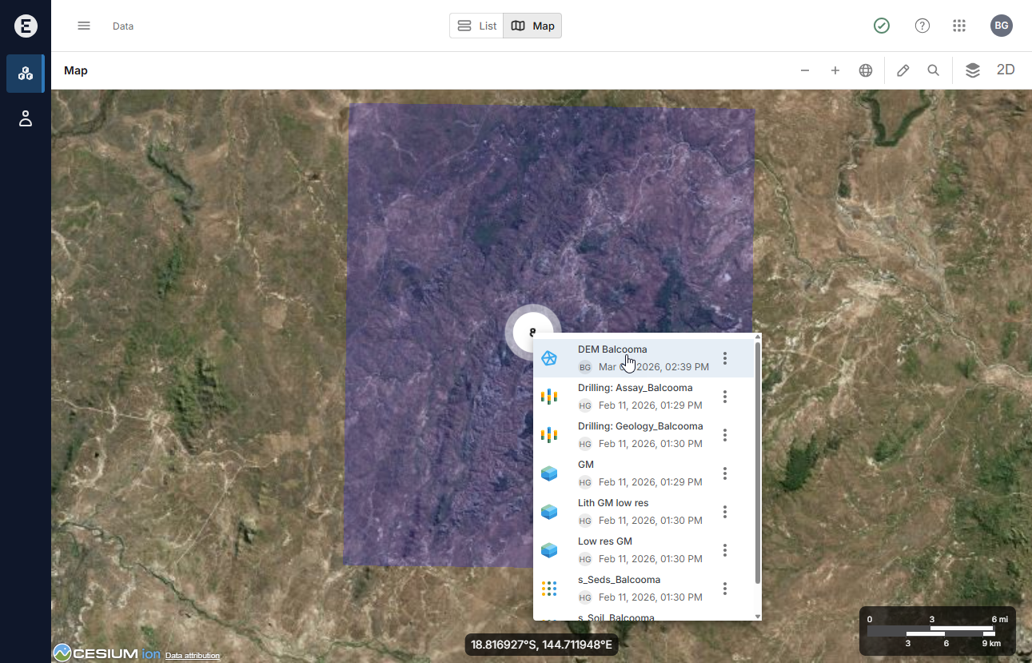The height and width of the screenshot is (663, 1032).
Task: Open the map search magnifier
Action: (x=934, y=70)
